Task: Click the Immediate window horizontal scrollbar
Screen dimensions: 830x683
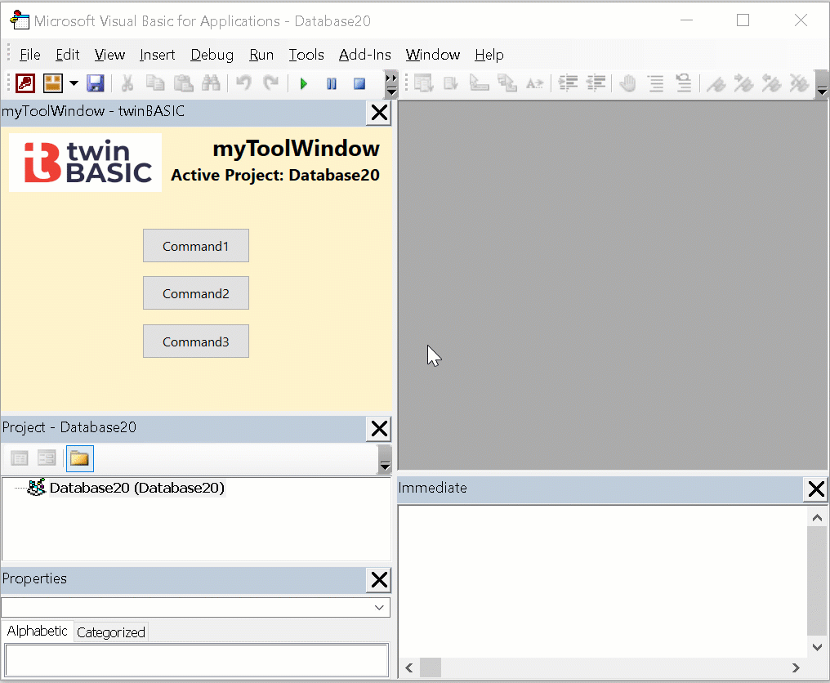Action: point(431,667)
